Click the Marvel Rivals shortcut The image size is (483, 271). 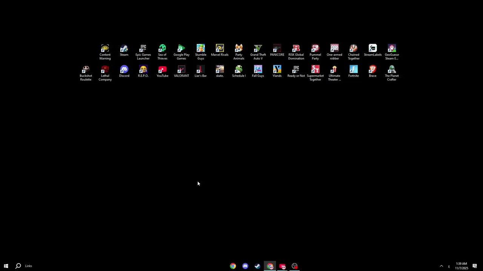(220, 50)
